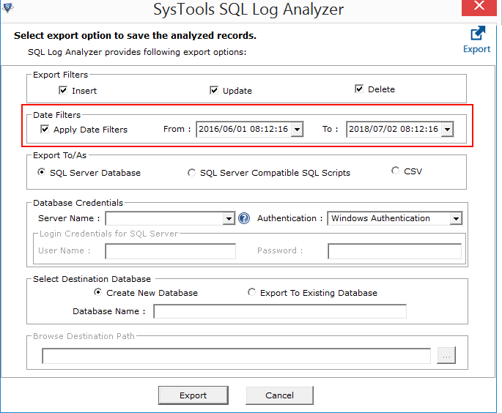This screenshot has width=502, height=413.
Task: Click the Export icon at top right
Action: click(x=477, y=39)
